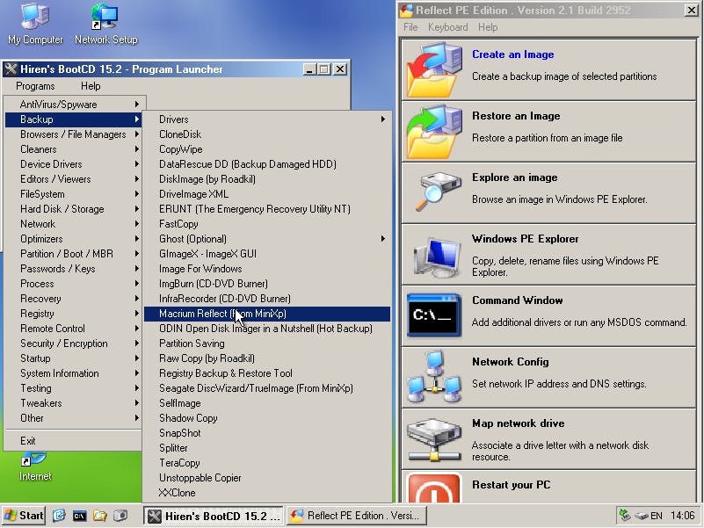Open the Create an Image backup icon
The height and width of the screenshot is (528, 704).
434,69
